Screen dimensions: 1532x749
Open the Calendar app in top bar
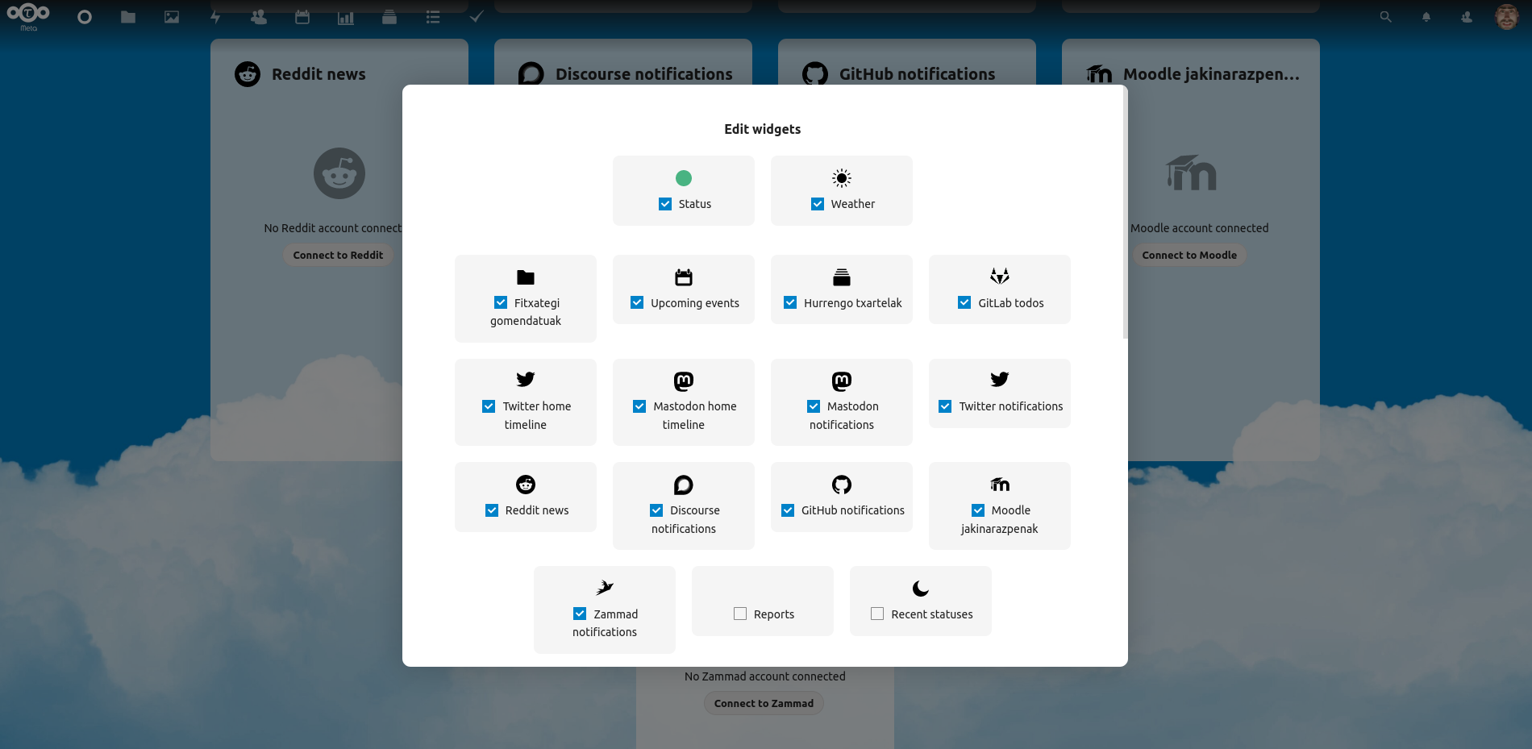click(302, 17)
